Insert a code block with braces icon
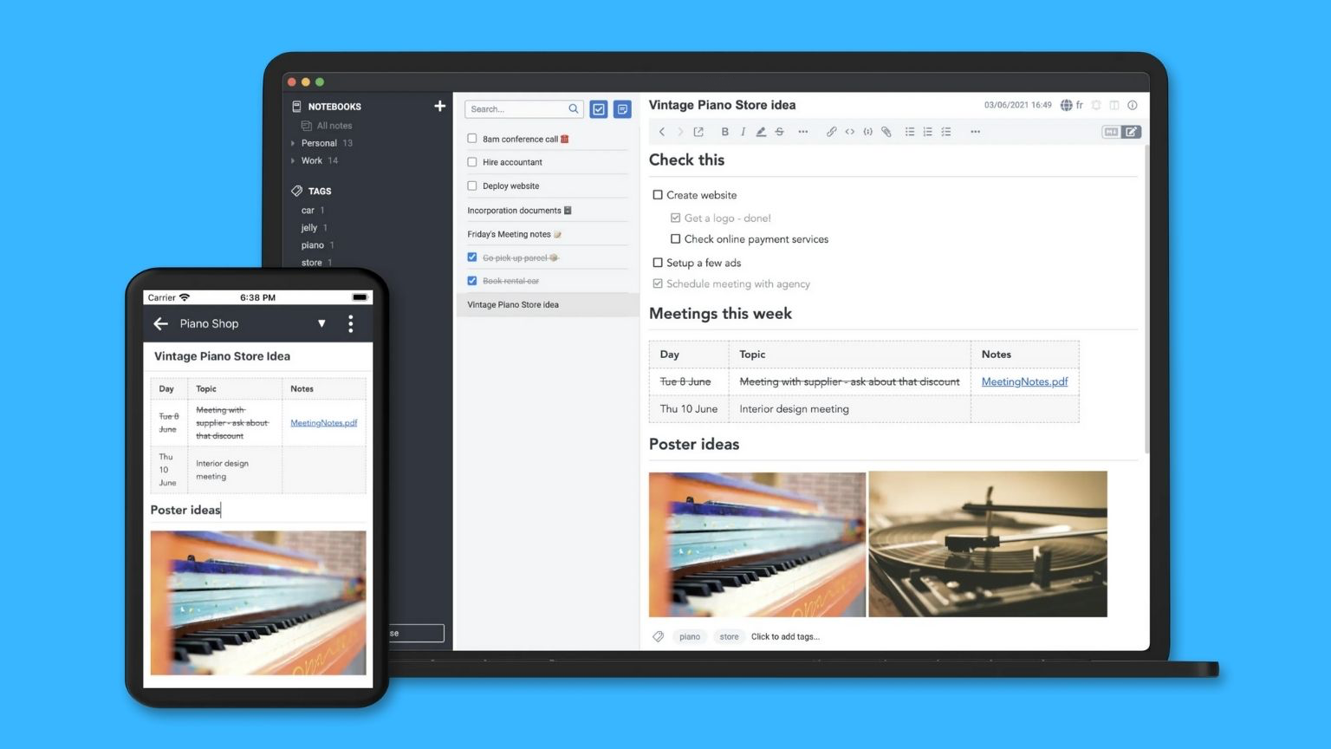1331x749 pixels. pyautogui.click(x=867, y=132)
